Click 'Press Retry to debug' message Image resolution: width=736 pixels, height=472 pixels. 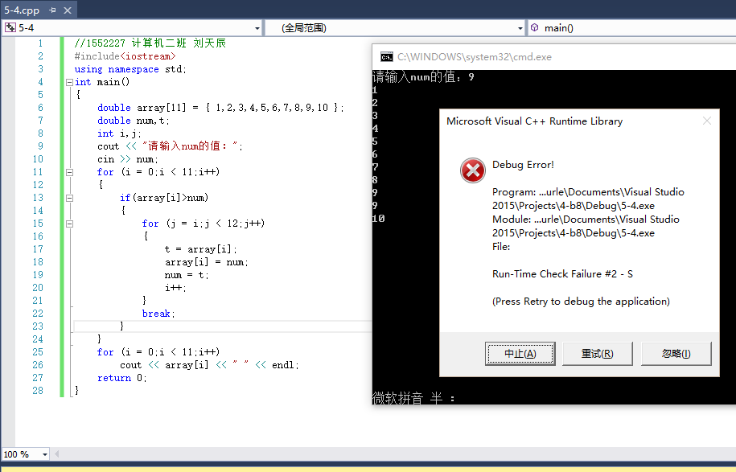click(x=581, y=302)
